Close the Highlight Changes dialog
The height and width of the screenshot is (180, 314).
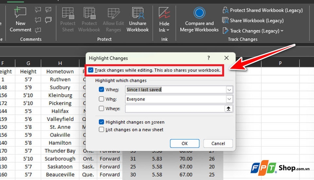click(x=226, y=58)
